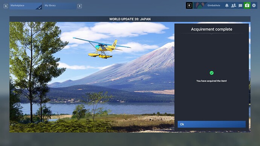Click the E key shortcut icon
The height and width of the screenshot is (146, 260).
pyautogui.click(x=80, y=6)
